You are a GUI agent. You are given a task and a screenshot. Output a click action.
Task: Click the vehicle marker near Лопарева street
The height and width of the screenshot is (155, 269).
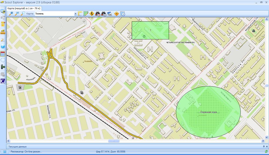point(82,93)
